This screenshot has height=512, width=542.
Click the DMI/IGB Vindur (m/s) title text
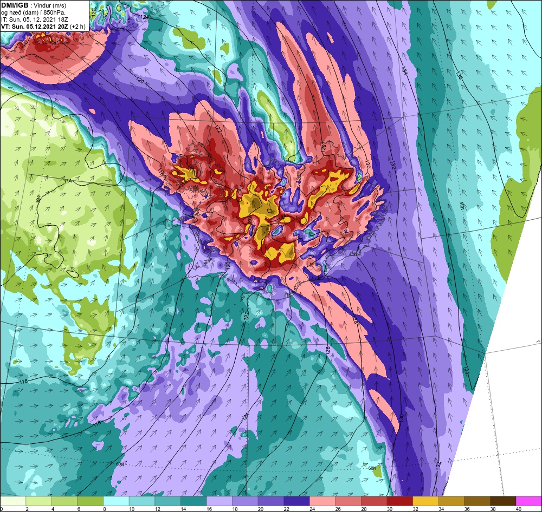pos(34,5)
